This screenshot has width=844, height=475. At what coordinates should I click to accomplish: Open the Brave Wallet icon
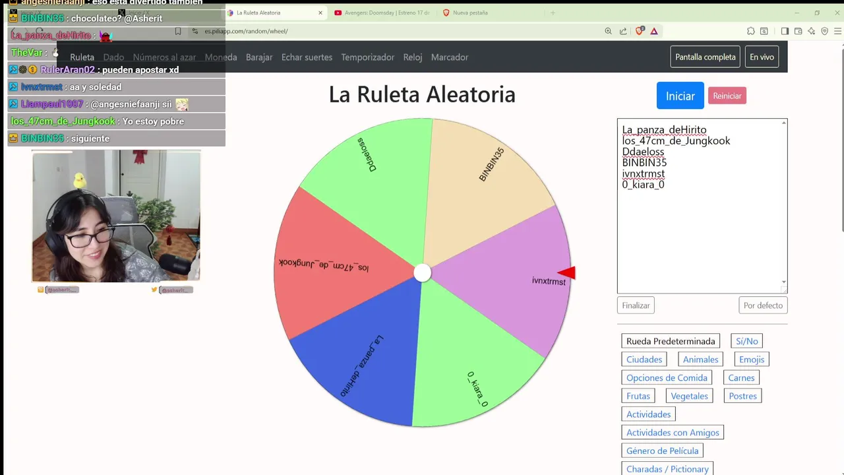click(798, 31)
